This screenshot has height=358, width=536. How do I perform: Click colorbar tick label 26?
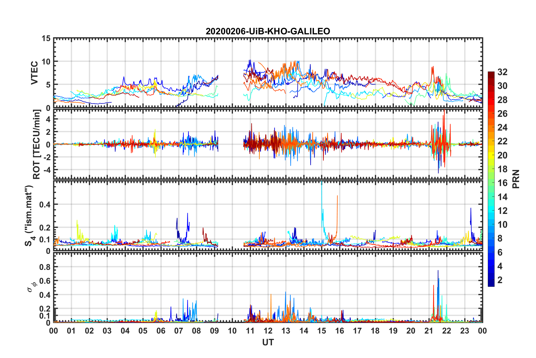pos(502,114)
